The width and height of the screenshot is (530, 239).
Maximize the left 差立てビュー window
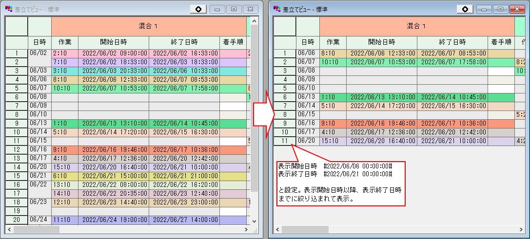tap(234, 9)
